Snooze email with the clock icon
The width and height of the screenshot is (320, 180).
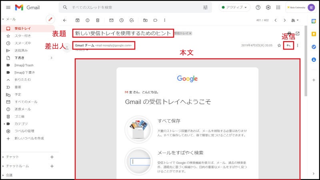pyautogui.click(x=121, y=20)
